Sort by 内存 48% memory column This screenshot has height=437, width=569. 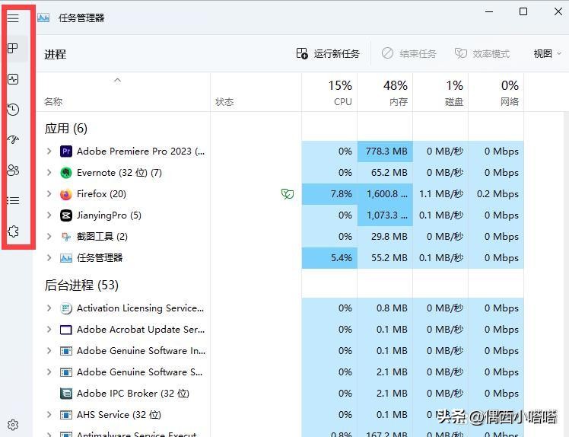[x=385, y=93]
